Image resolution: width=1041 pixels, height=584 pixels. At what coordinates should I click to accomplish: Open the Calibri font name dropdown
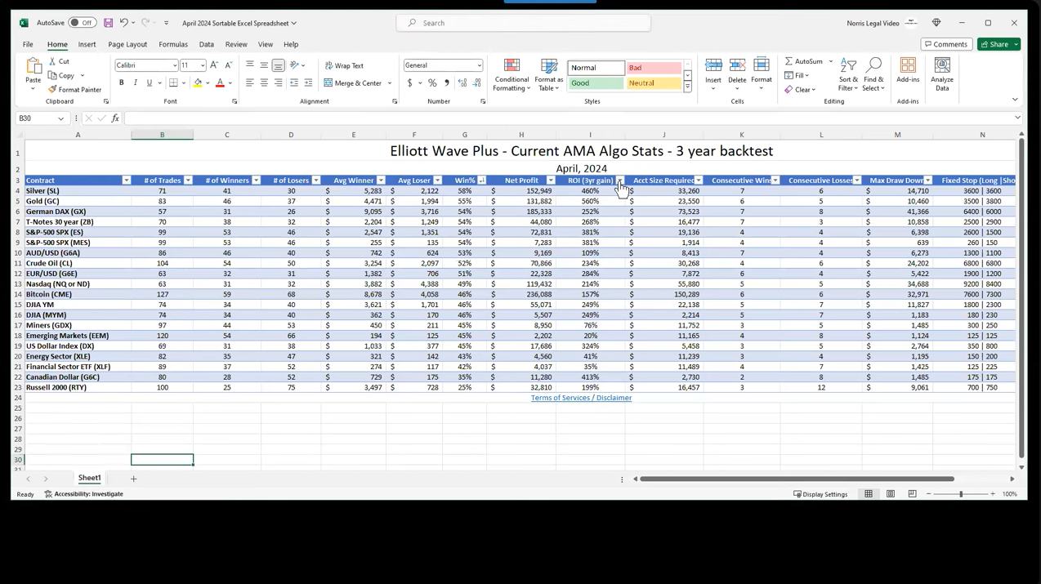pyautogui.click(x=174, y=65)
